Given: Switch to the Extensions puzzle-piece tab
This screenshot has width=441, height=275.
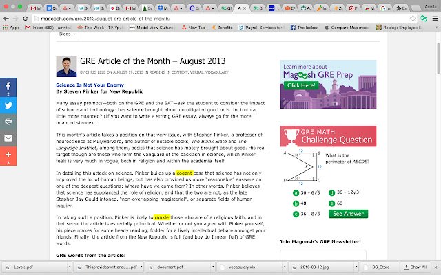Looking at the screenshot, I should click(401, 8).
